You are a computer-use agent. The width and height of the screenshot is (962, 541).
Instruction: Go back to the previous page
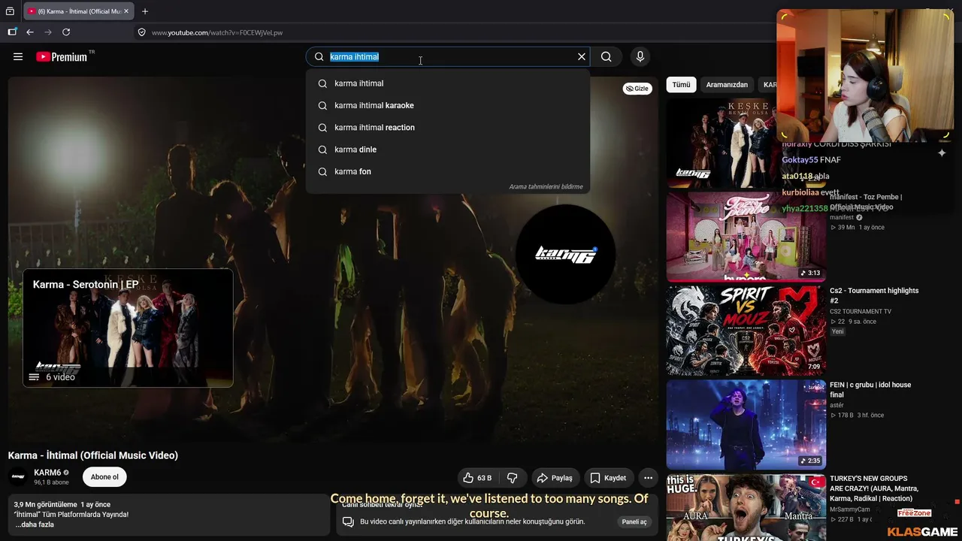coord(30,32)
